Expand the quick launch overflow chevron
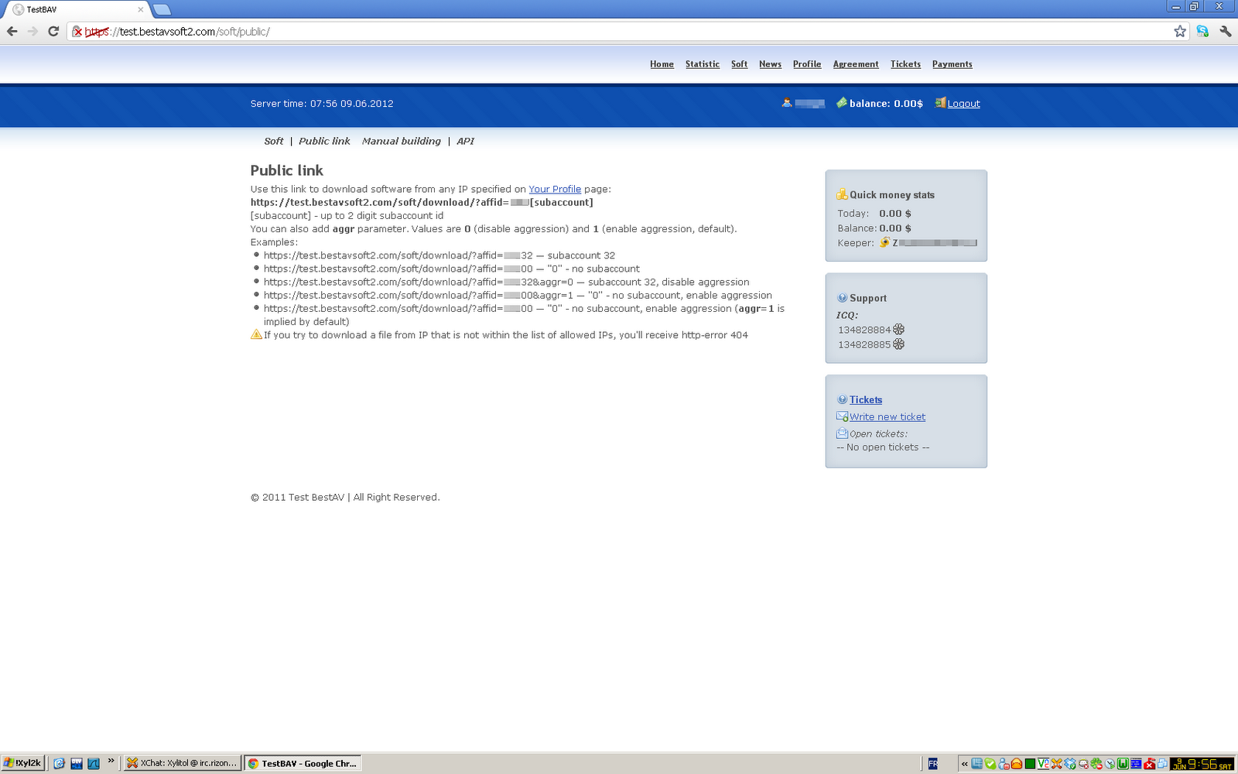Image resolution: width=1238 pixels, height=774 pixels. coord(111,761)
